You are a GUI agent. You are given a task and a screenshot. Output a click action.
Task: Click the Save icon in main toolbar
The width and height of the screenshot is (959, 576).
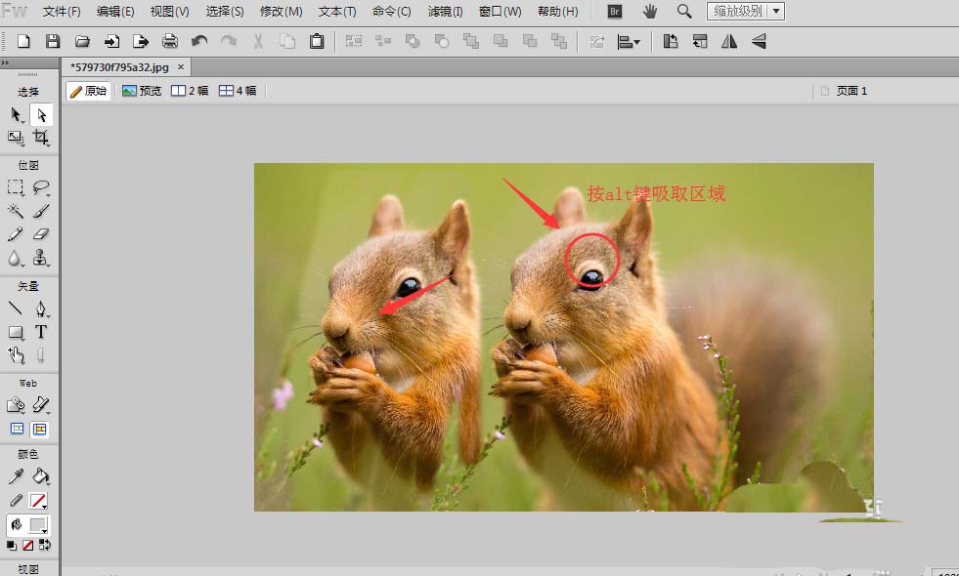pos(53,41)
